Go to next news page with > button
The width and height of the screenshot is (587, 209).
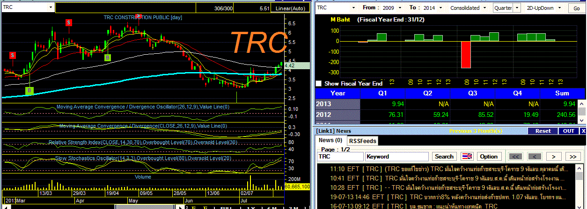click(x=553, y=157)
